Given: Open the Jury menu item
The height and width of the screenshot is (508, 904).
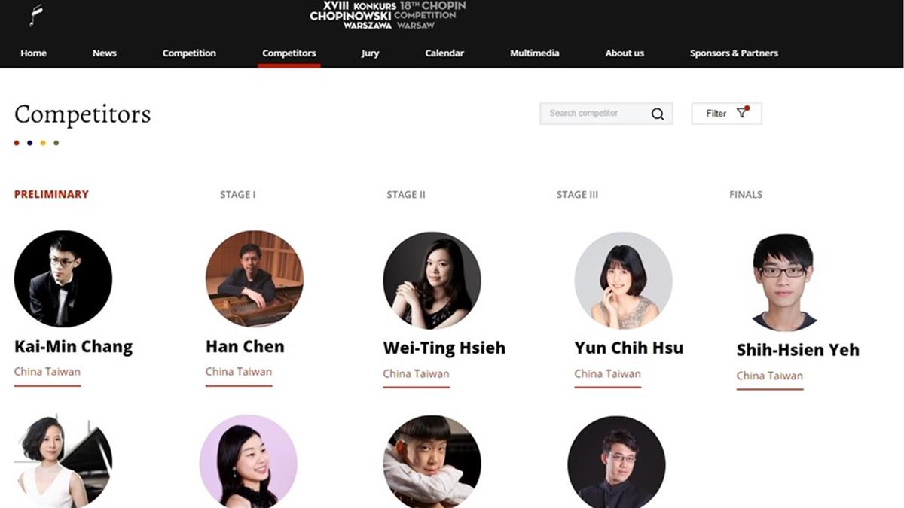Looking at the screenshot, I should coord(370,53).
